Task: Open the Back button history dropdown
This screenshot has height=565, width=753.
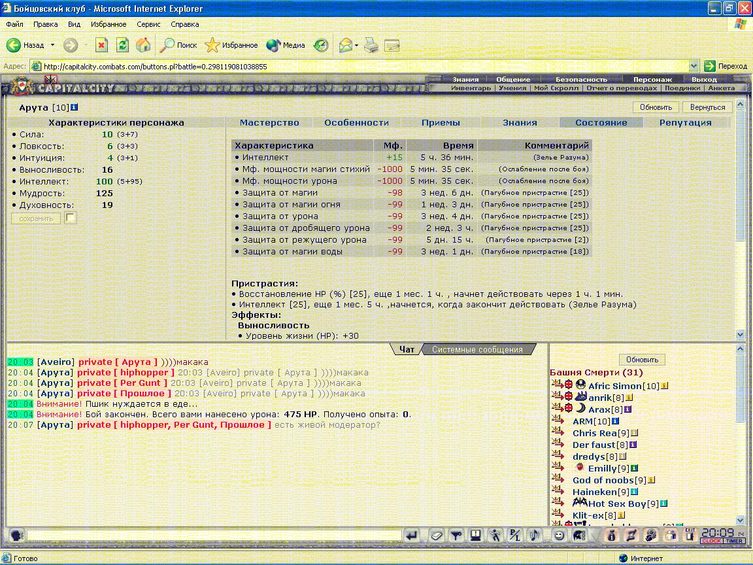Action: (52, 45)
